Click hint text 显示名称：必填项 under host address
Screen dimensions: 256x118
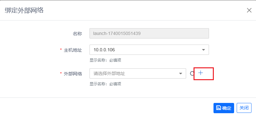(x=105, y=60)
